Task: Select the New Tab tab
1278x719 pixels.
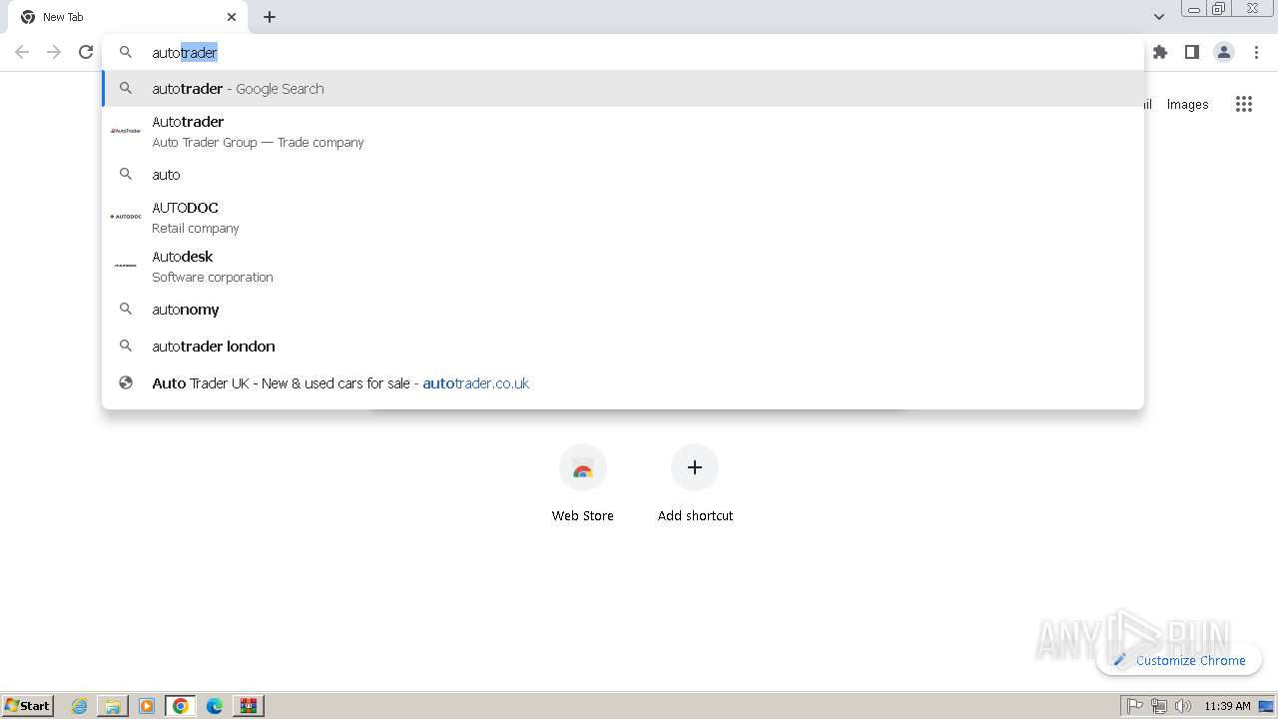Action: 128,17
